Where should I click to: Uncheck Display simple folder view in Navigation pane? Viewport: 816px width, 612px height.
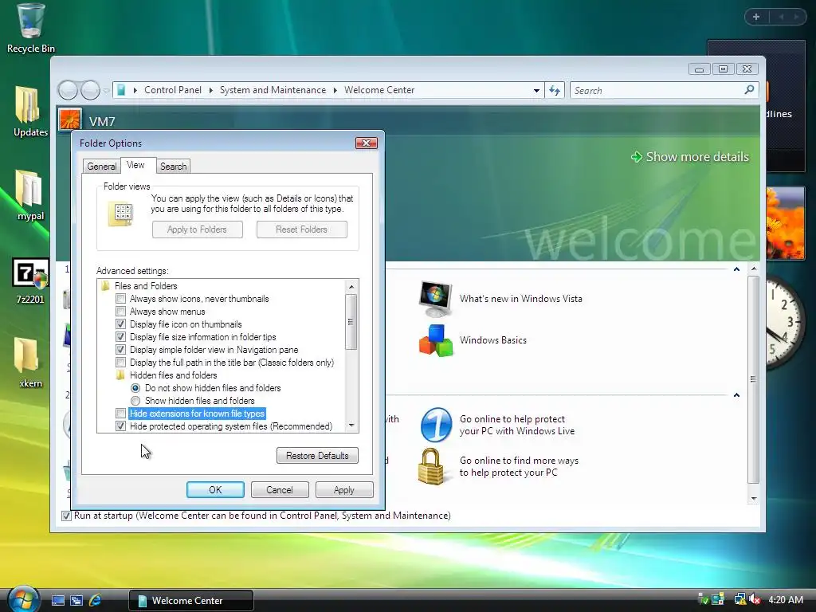tap(121, 350)
